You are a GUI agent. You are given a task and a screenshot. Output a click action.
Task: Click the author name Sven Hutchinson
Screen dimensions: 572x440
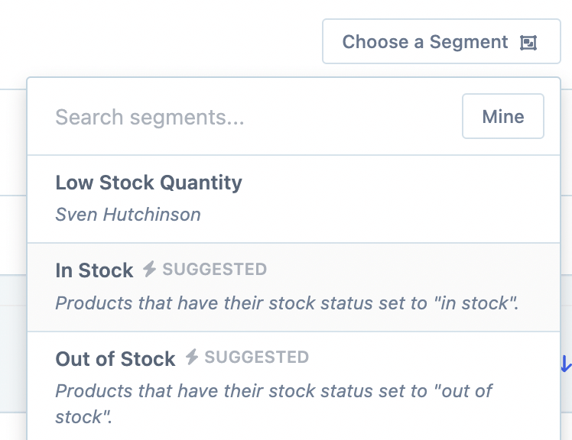(128, 215)
